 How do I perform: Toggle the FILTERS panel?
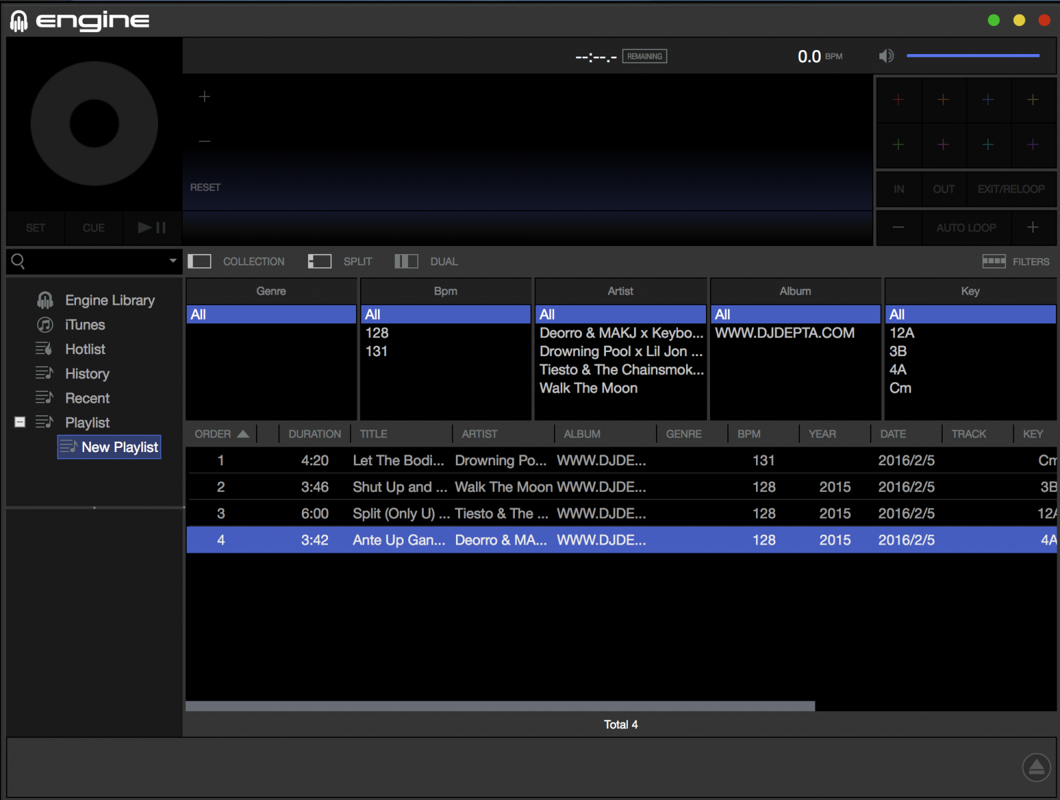[1016, 261]
